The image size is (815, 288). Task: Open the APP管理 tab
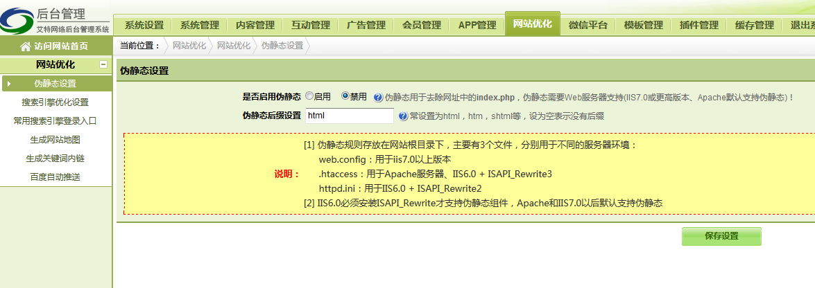(477, 25)
